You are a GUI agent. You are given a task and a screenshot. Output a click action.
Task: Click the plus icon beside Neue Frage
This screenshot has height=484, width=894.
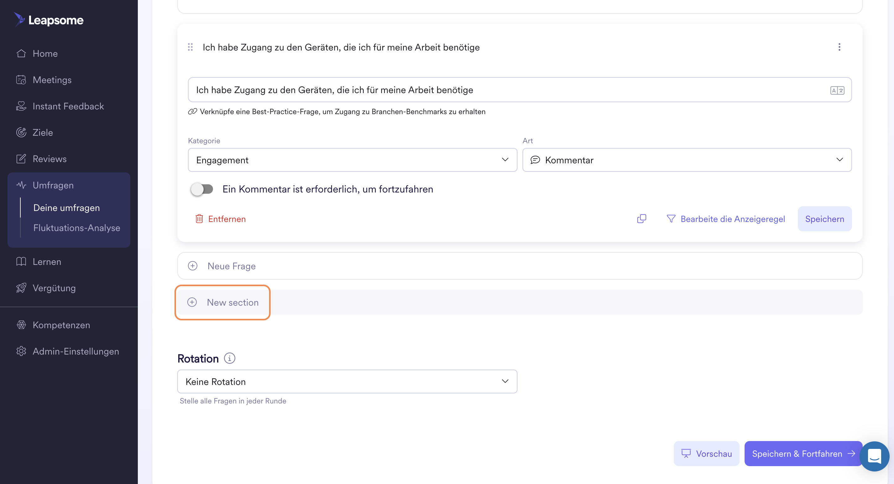point(193,266)
